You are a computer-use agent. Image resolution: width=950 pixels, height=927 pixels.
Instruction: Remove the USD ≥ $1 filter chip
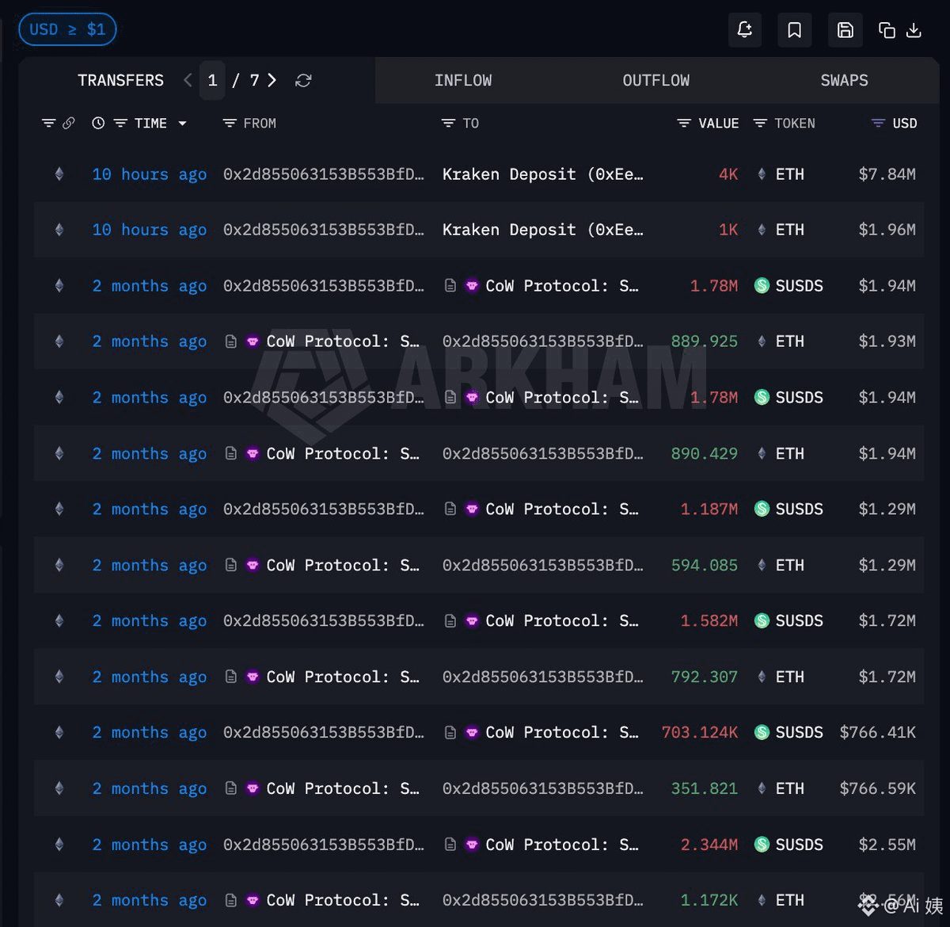pos(67,29)
